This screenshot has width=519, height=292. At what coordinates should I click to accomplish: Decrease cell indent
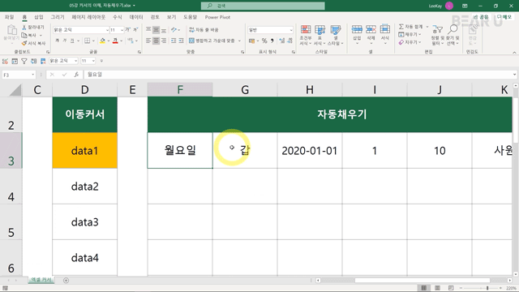click(x=174, y=41)
